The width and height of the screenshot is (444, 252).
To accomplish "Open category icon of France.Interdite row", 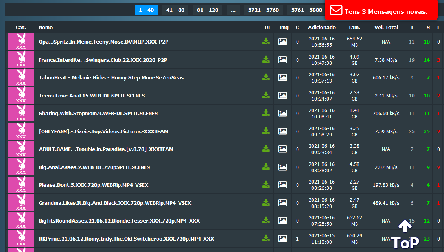I will click(x=21, y=59).
